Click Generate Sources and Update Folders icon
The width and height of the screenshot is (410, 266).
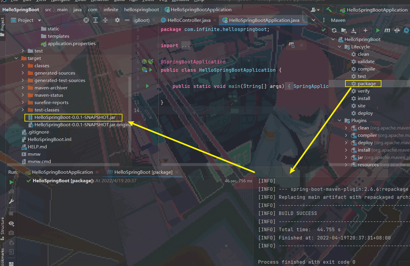(x=344, y=30)
